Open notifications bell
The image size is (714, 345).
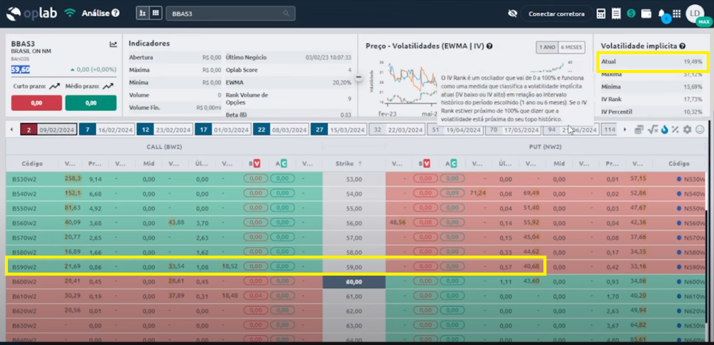tap(662, 13)
